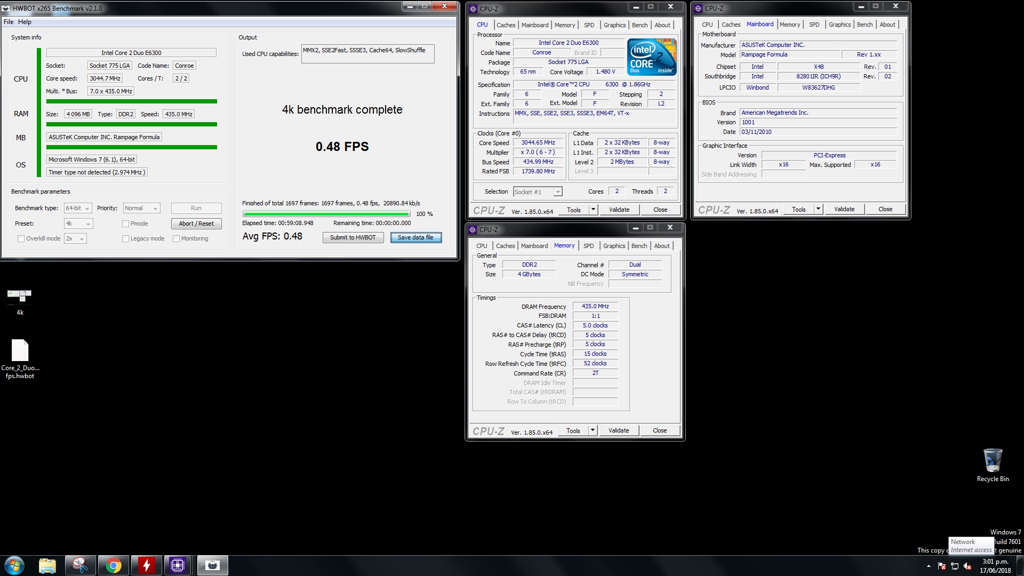Click the Core Voltage 1.480 V value
1024x576 pixels.
click(x=605, y=71)
